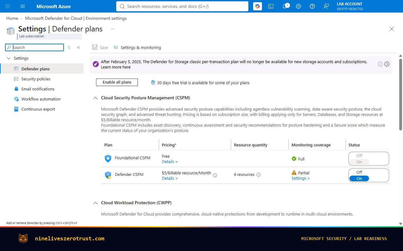
Task: Close the Defender plans blade
Action: (392, 29)
